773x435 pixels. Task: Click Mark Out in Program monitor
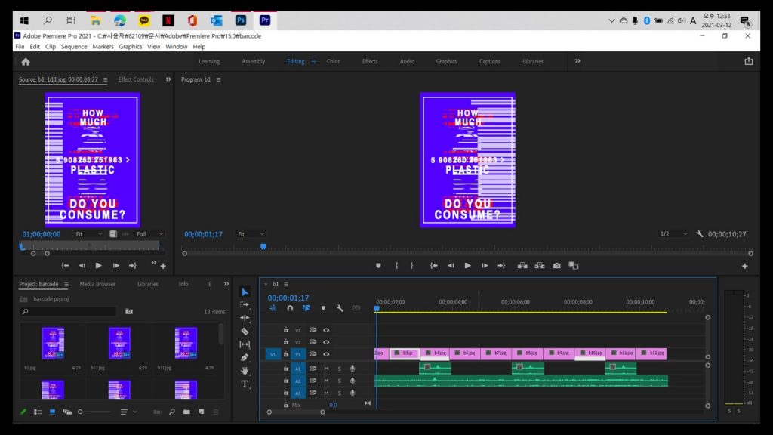tap(411, 266)
